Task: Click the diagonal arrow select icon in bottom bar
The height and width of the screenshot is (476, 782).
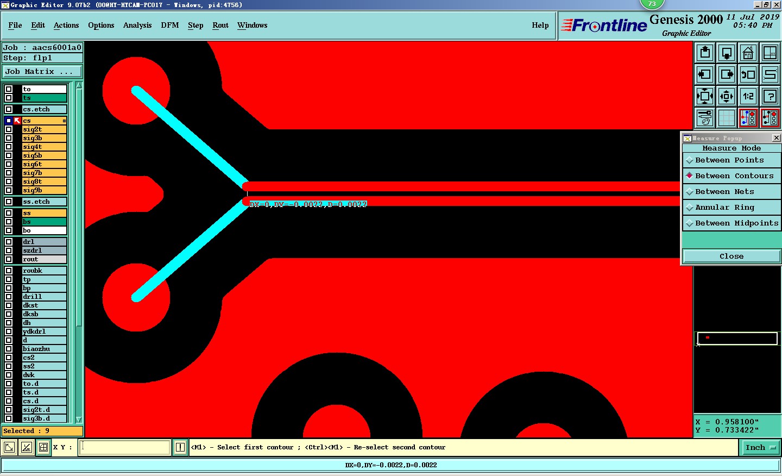Action: point(9,447)
